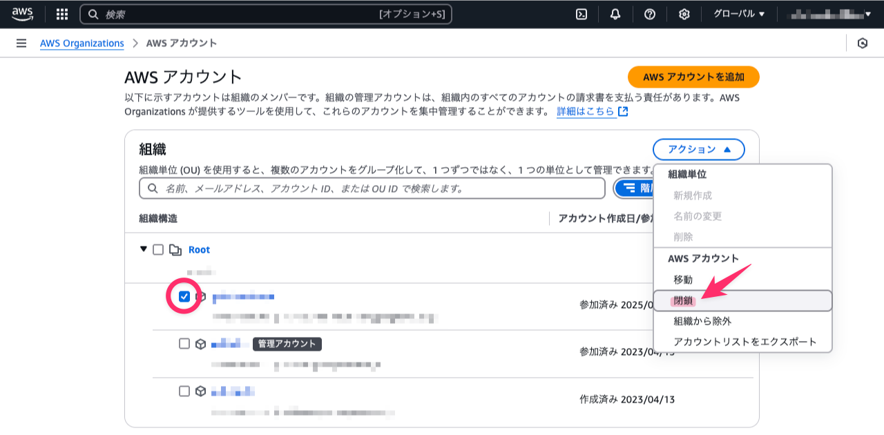This screenshot has width=884, height=435.
Task: Open the Root link
Action: pyautogui.click(x=199, y=249)
